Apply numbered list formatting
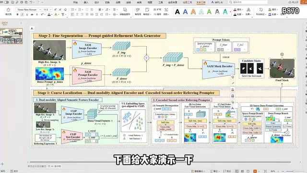307x173 pixels. (x=80, y=10)
